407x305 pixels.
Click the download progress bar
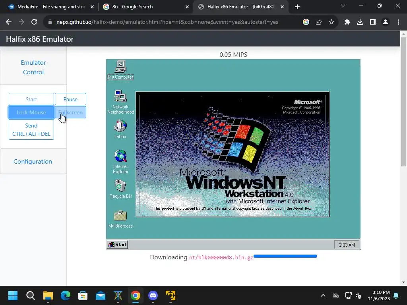pyautogui.click(x=285, y=256)
